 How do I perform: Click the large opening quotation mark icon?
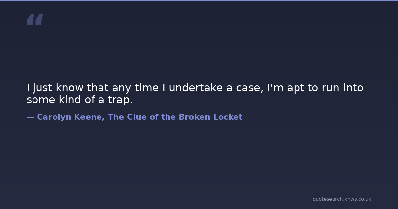coord(35,20)
